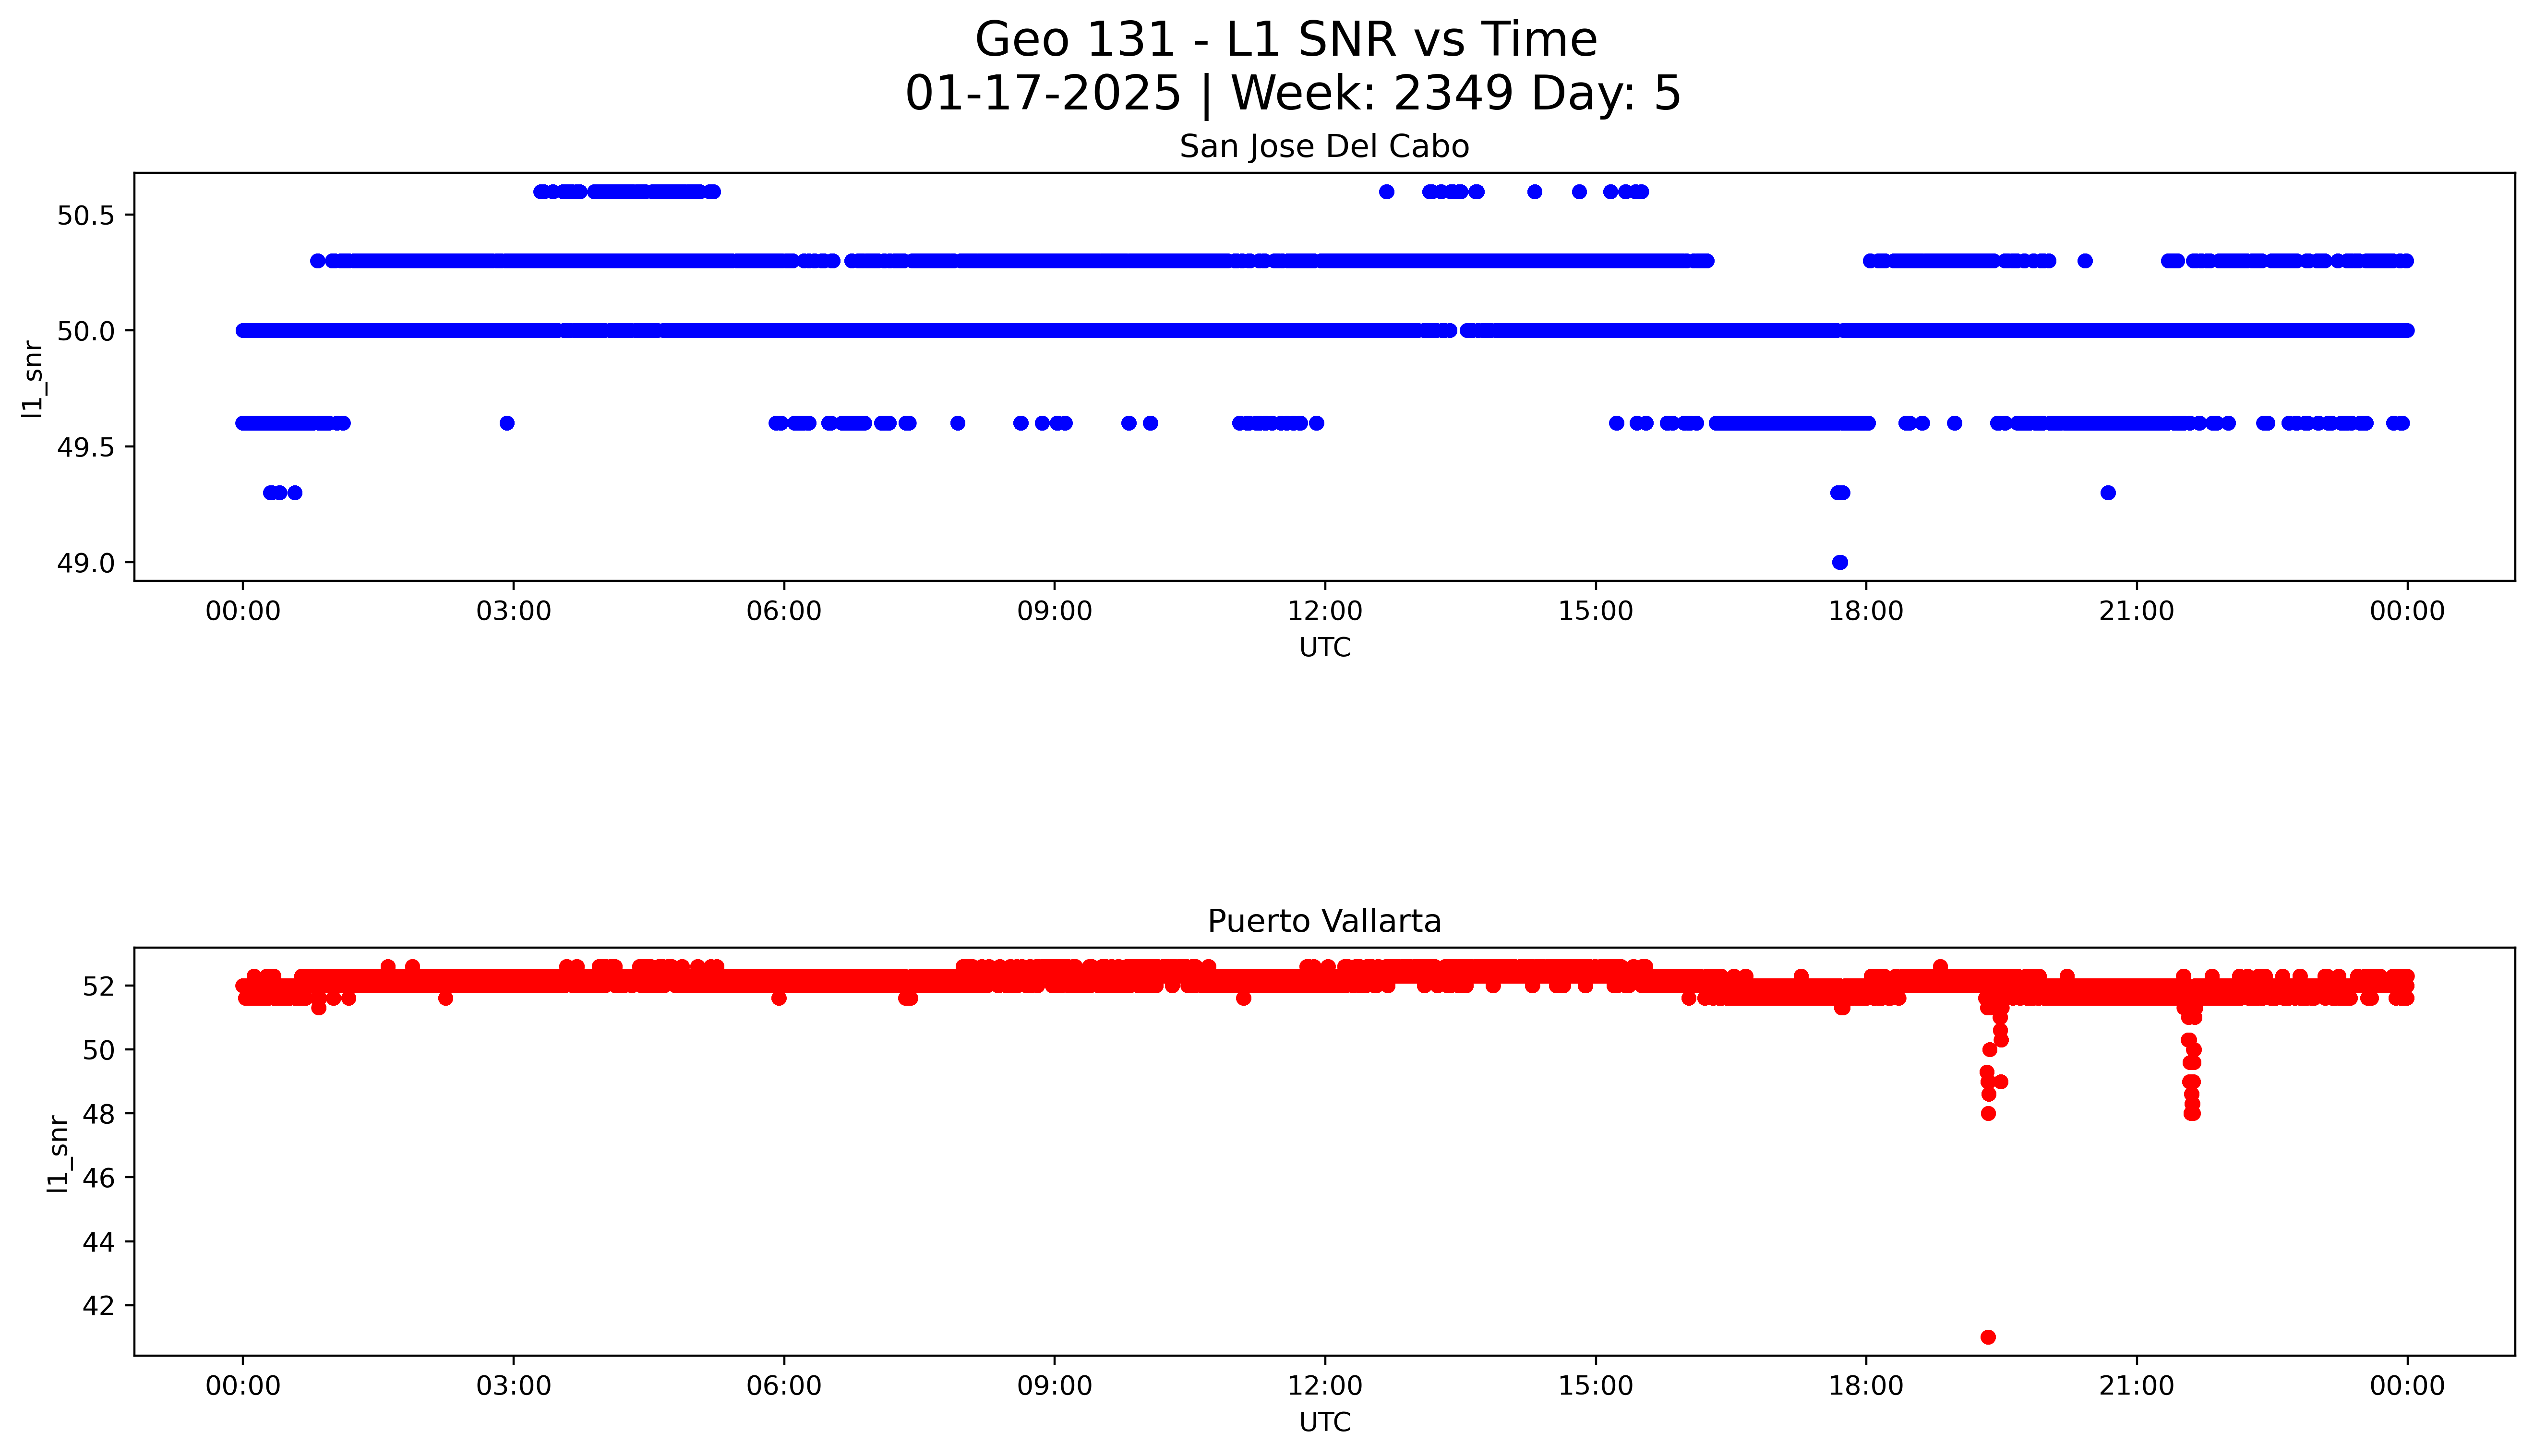Click the 48 y-axis tick on the bottom plot
The image size is (2534, 1456).
point(98,1114)
